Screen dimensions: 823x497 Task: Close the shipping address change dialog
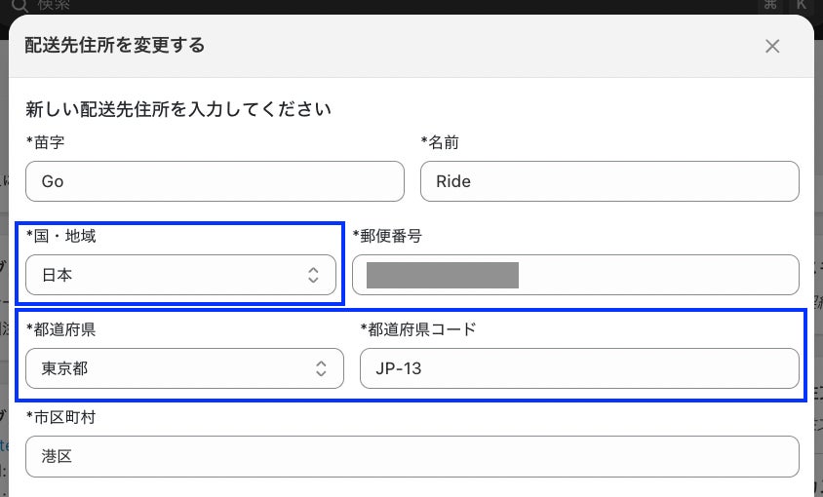772,46
